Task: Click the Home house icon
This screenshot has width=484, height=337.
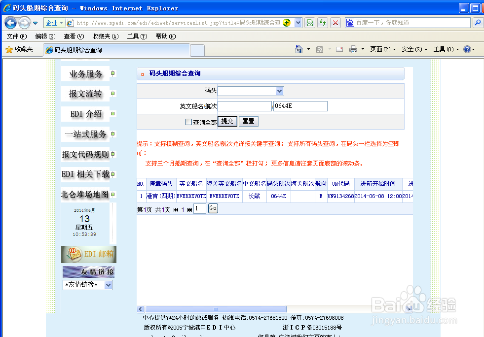Action: [x=299, y=49]
